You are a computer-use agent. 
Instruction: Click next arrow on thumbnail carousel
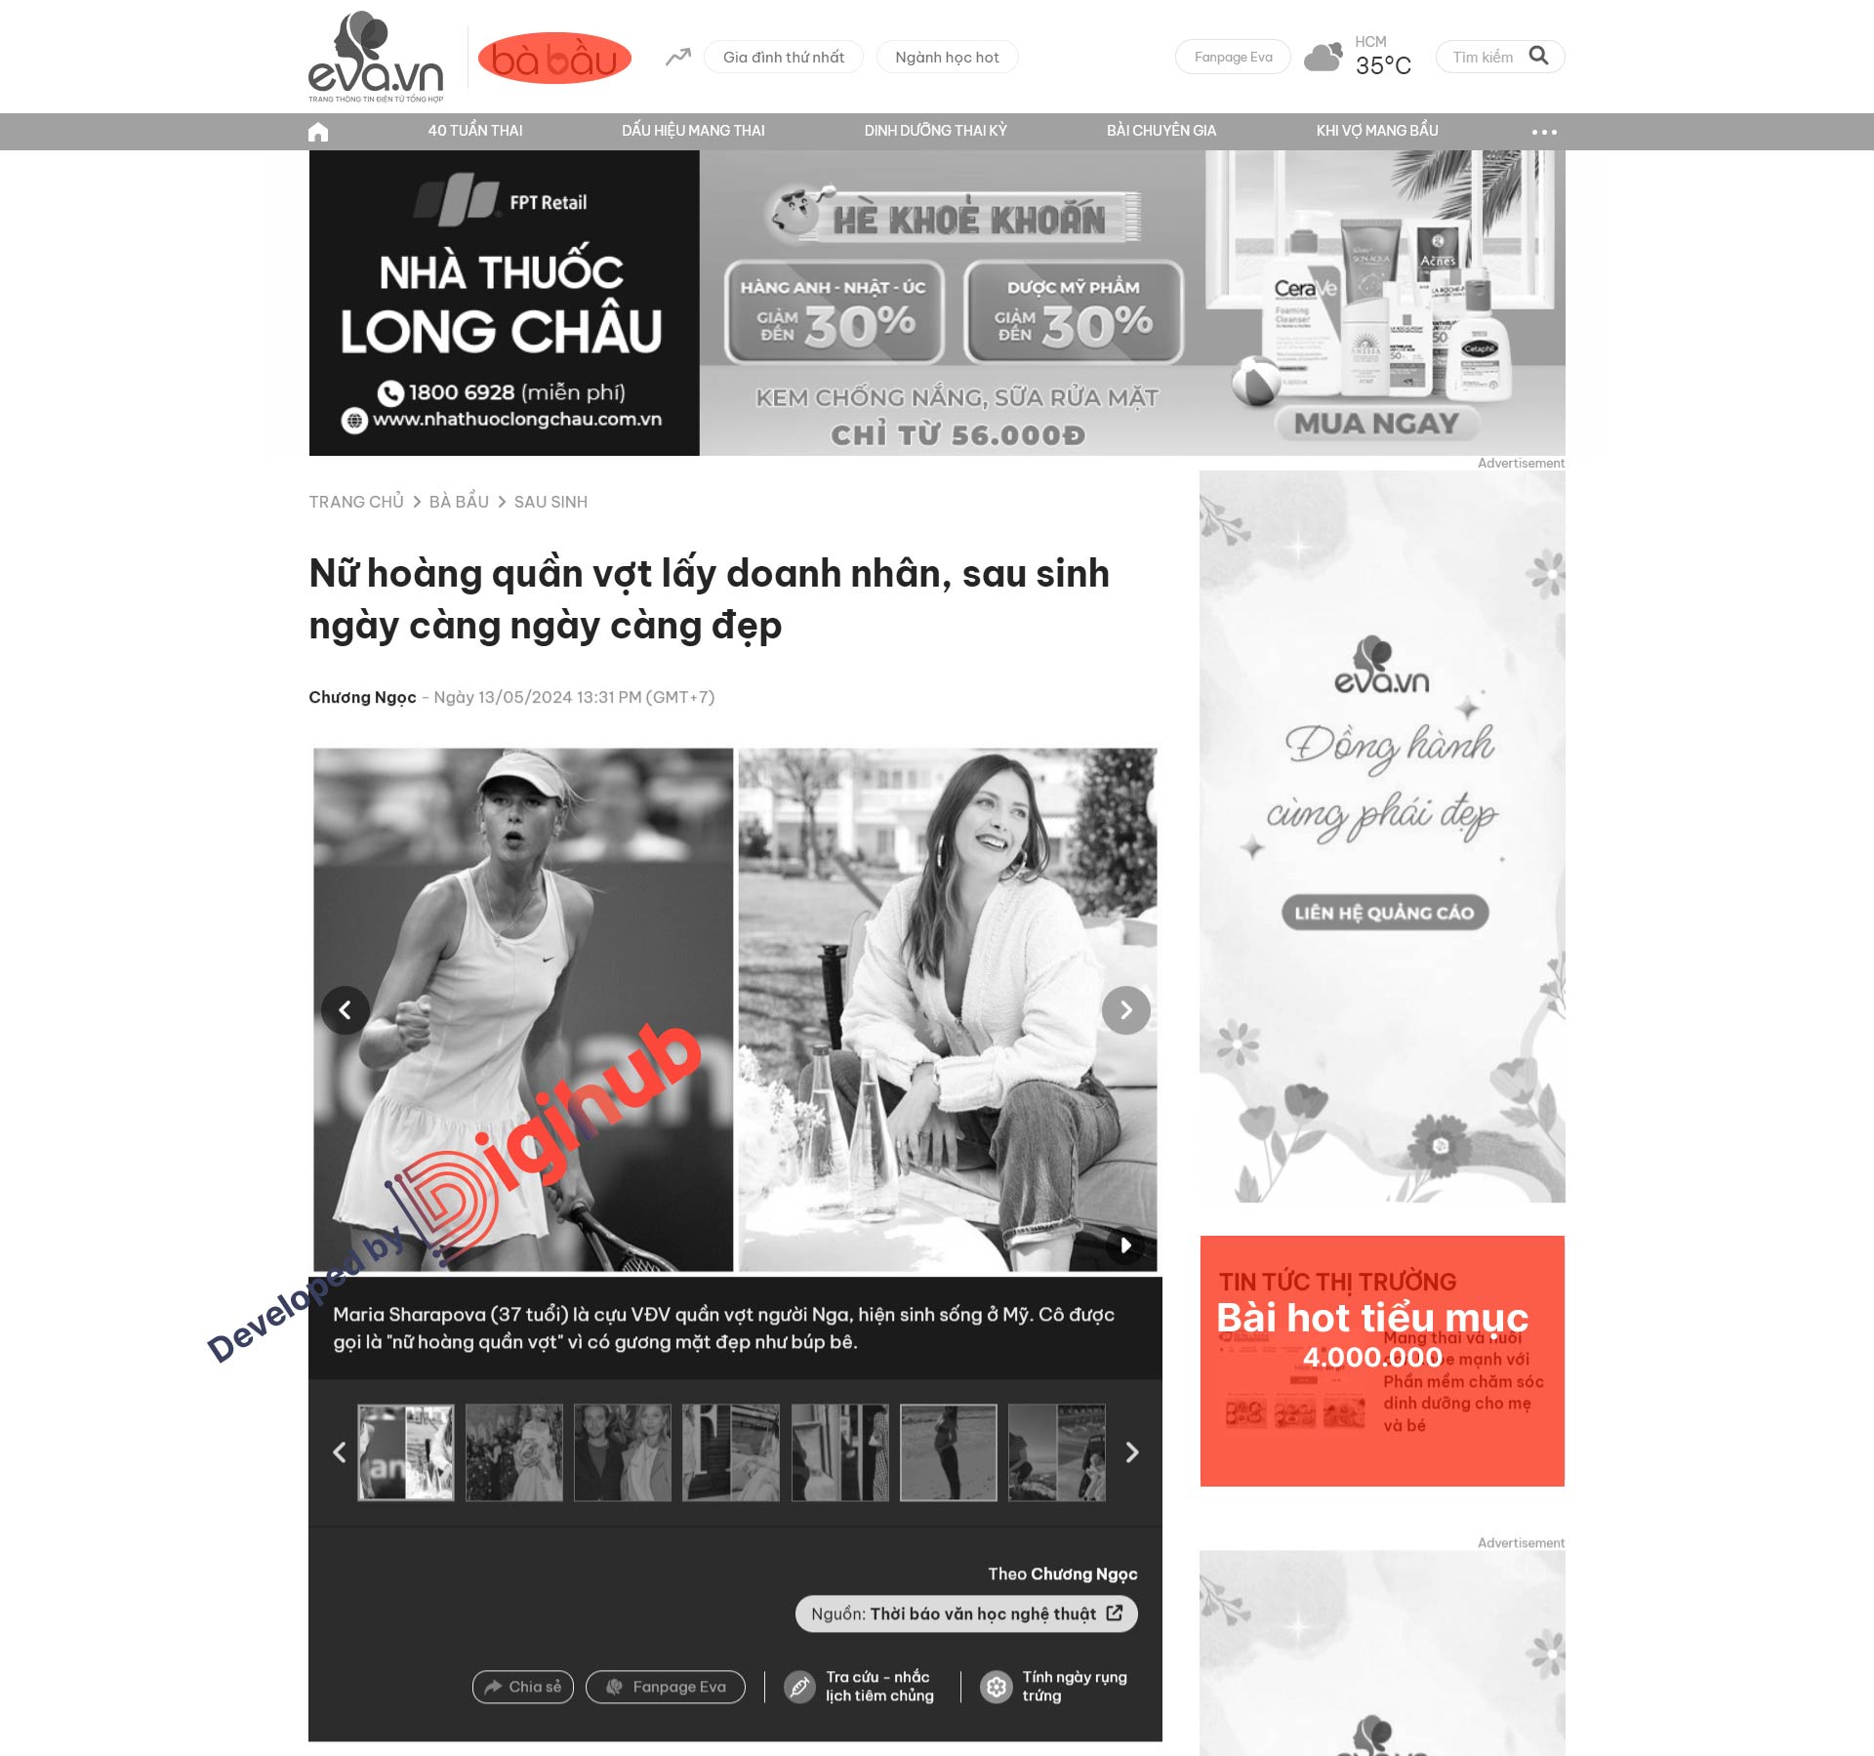point(1131,1450)
